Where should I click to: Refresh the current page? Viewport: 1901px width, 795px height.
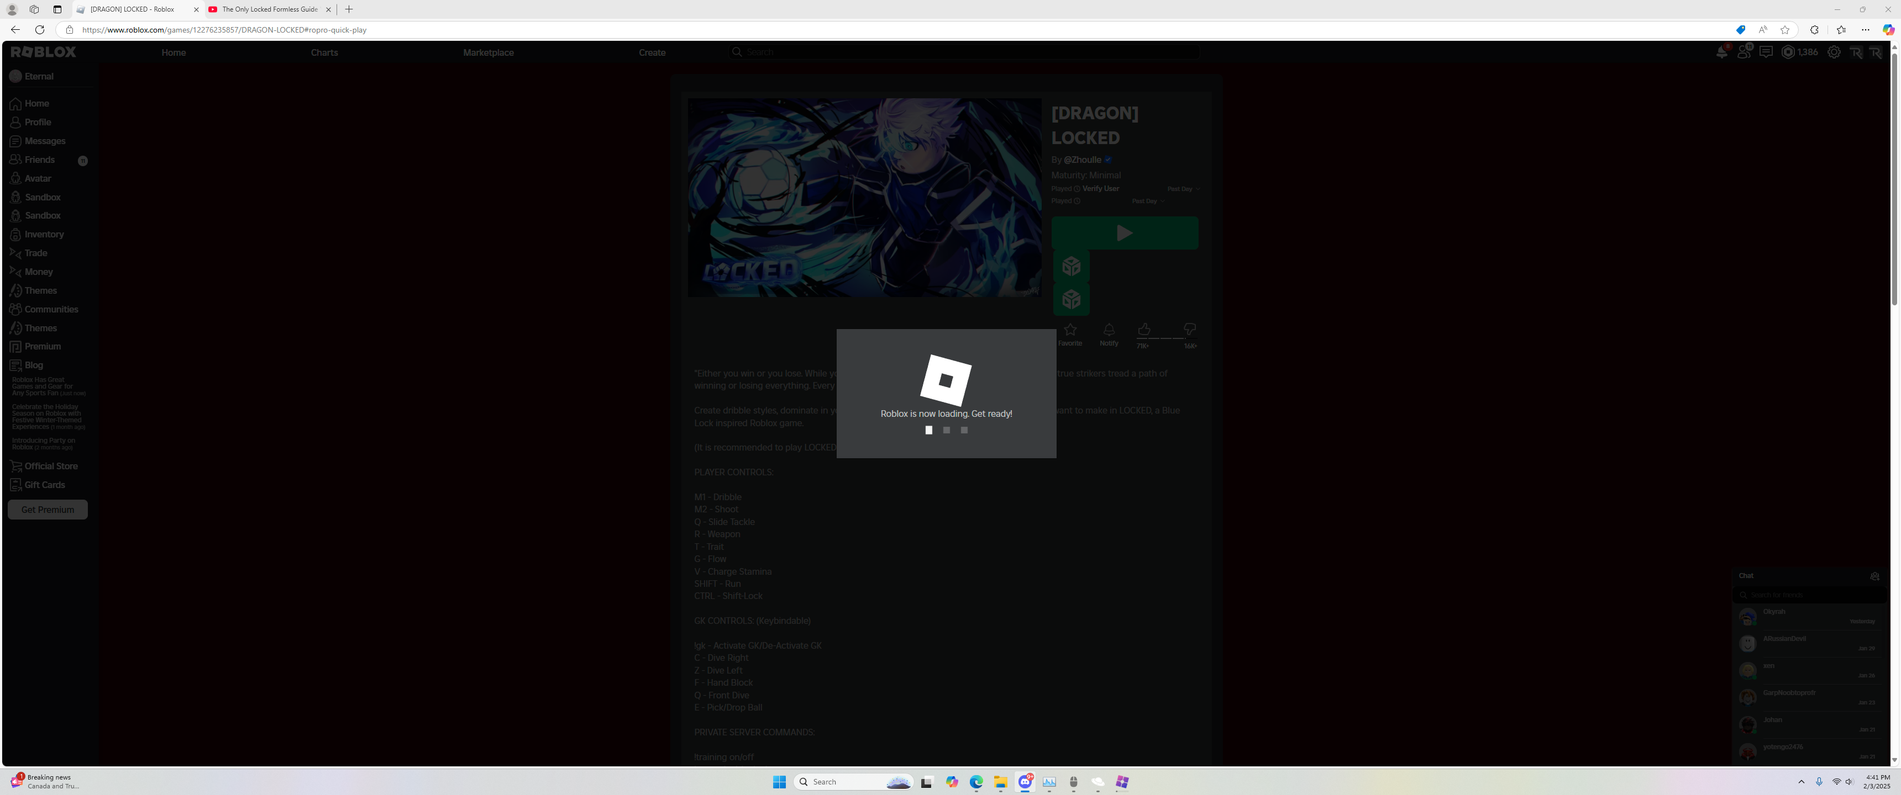coord(40,29)
